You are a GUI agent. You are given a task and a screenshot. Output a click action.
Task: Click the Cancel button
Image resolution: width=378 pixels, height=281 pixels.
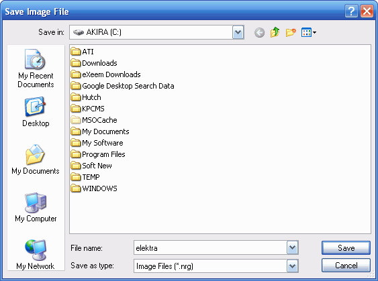click(x=346, y=266)
